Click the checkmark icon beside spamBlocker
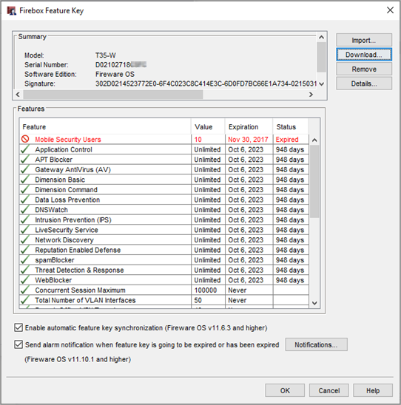Image resolution: width=401 pixels, height=405 pixels. [x=25, y=260]
